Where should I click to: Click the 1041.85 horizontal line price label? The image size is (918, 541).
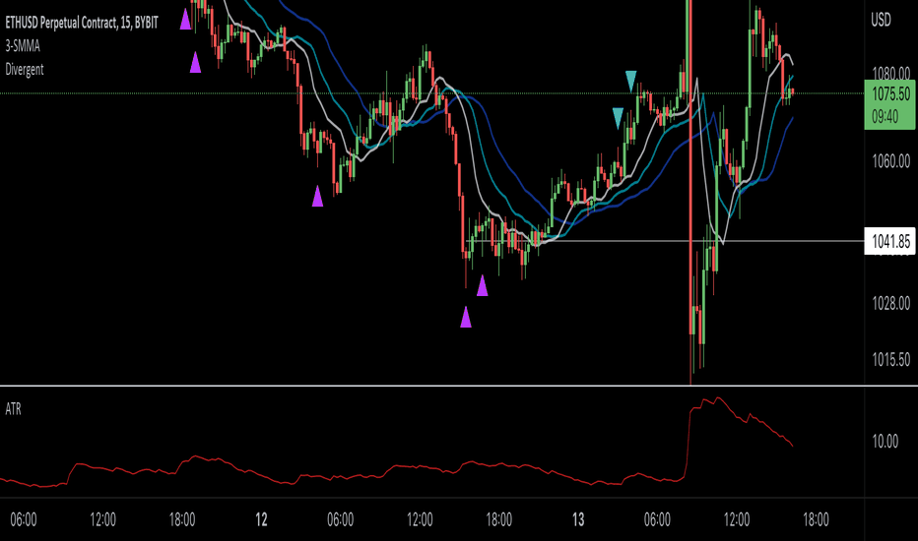(x=889, y=241)
